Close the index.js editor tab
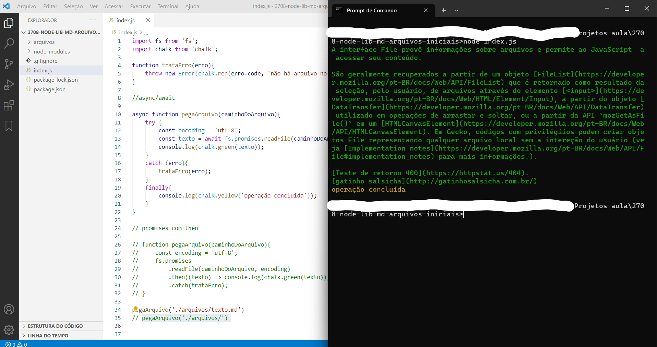Screen dimensions: 657x347 coord(148,20)
